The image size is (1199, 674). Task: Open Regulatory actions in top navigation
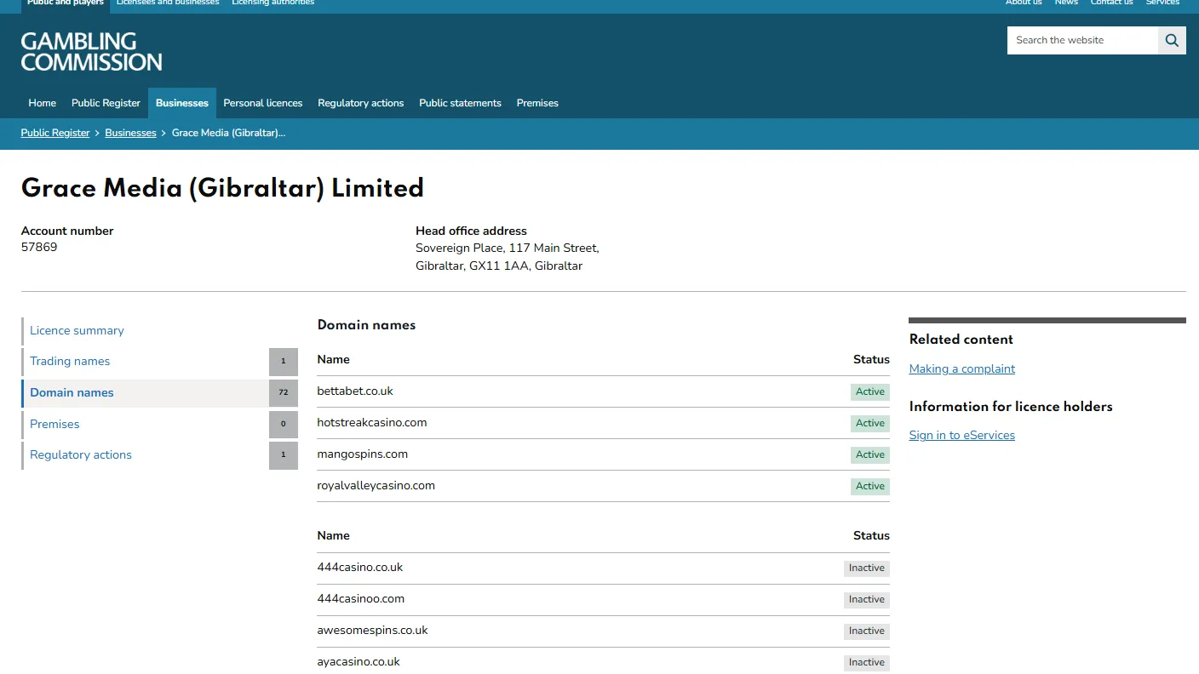pos(361,103)
